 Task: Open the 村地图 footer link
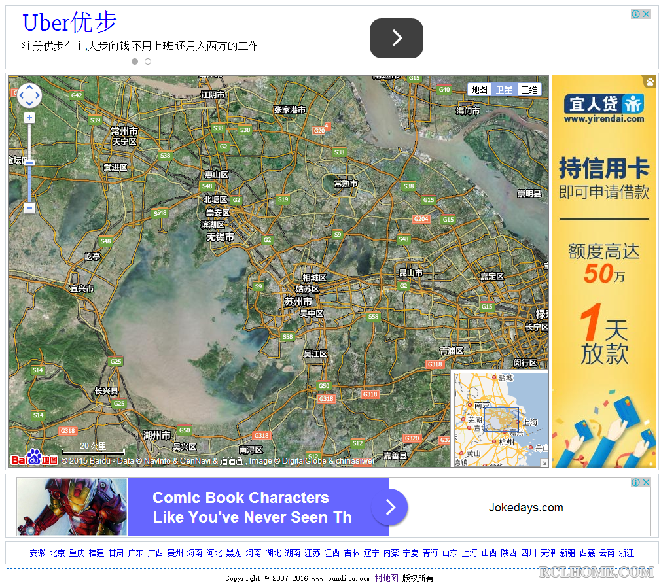coord(386,578)
